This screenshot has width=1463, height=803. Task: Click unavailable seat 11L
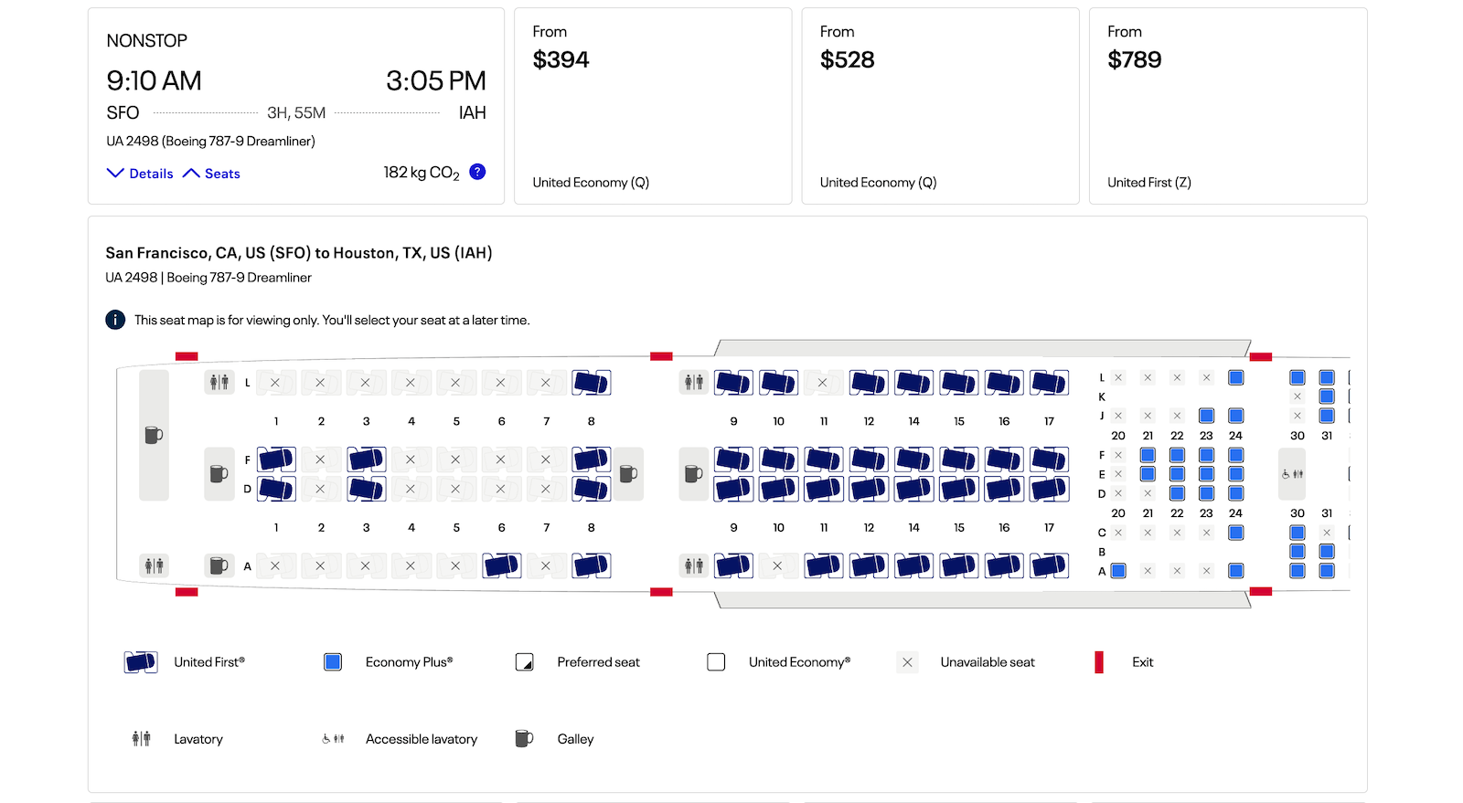[x=823, y=383]
